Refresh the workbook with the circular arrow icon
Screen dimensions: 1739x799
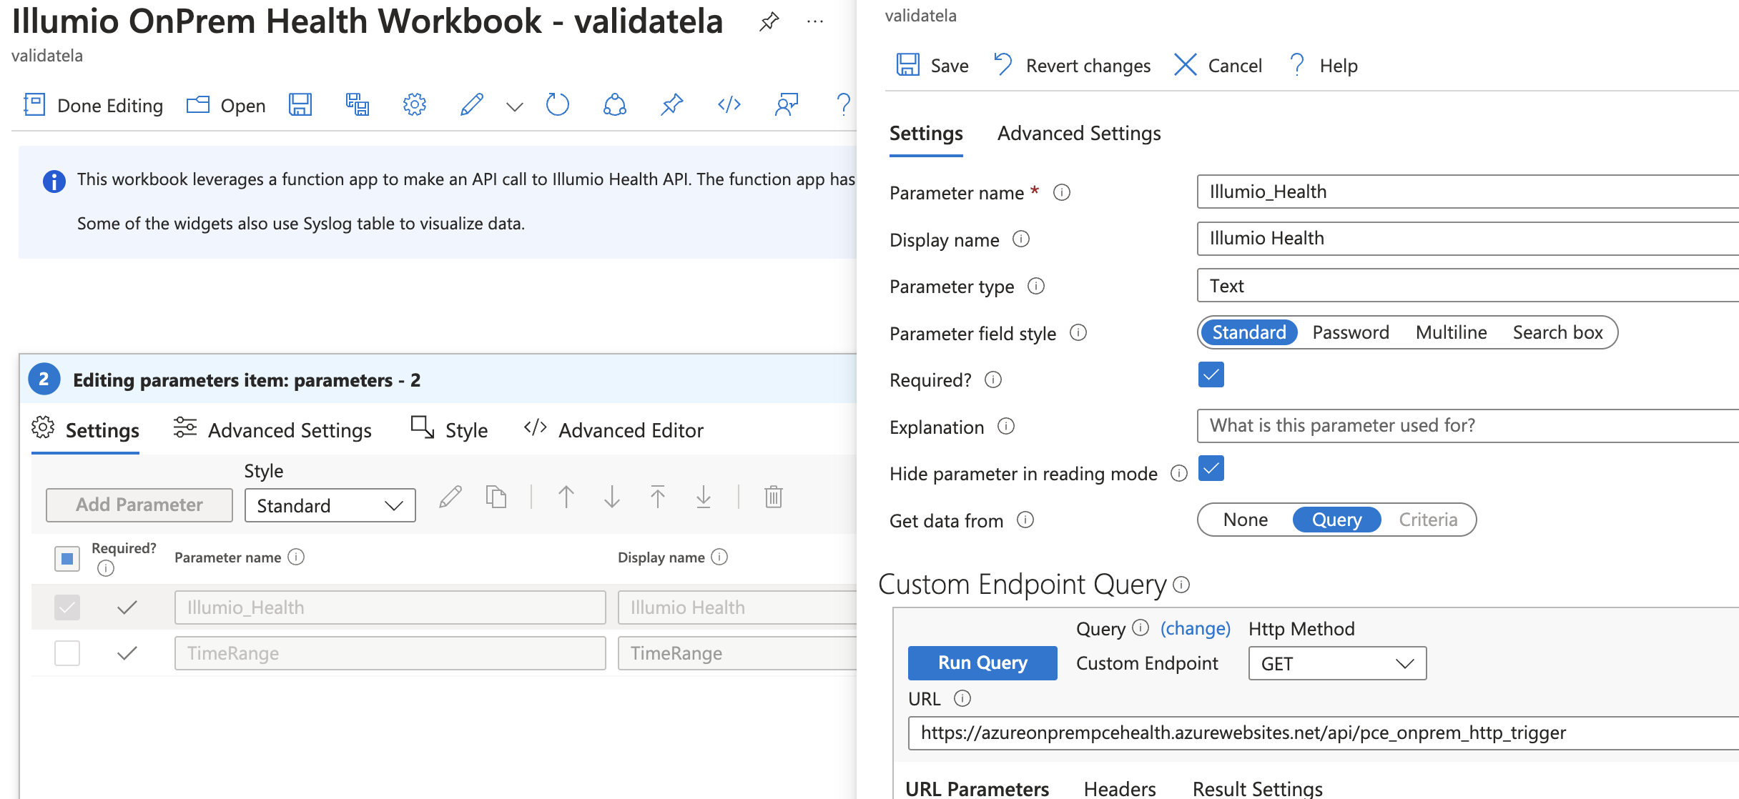tap(558, 105)
